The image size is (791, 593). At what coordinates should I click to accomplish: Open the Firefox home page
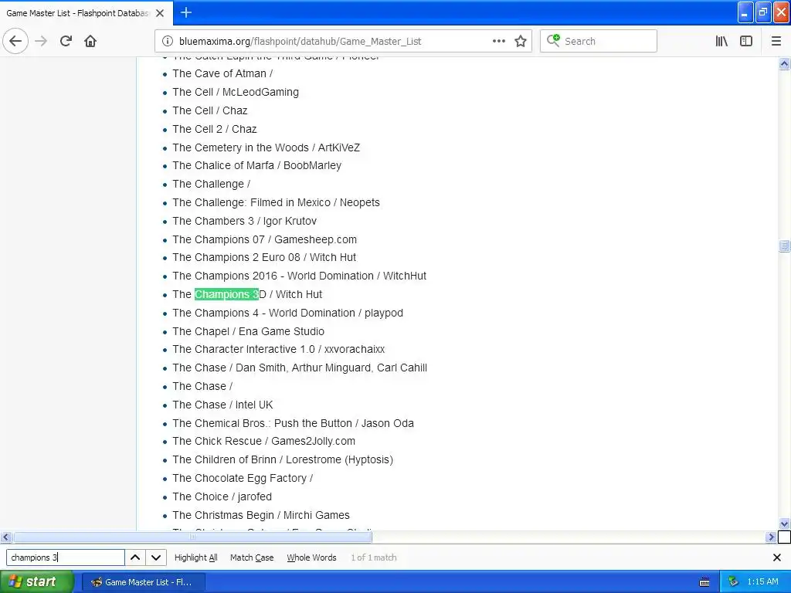coord(90,41)
